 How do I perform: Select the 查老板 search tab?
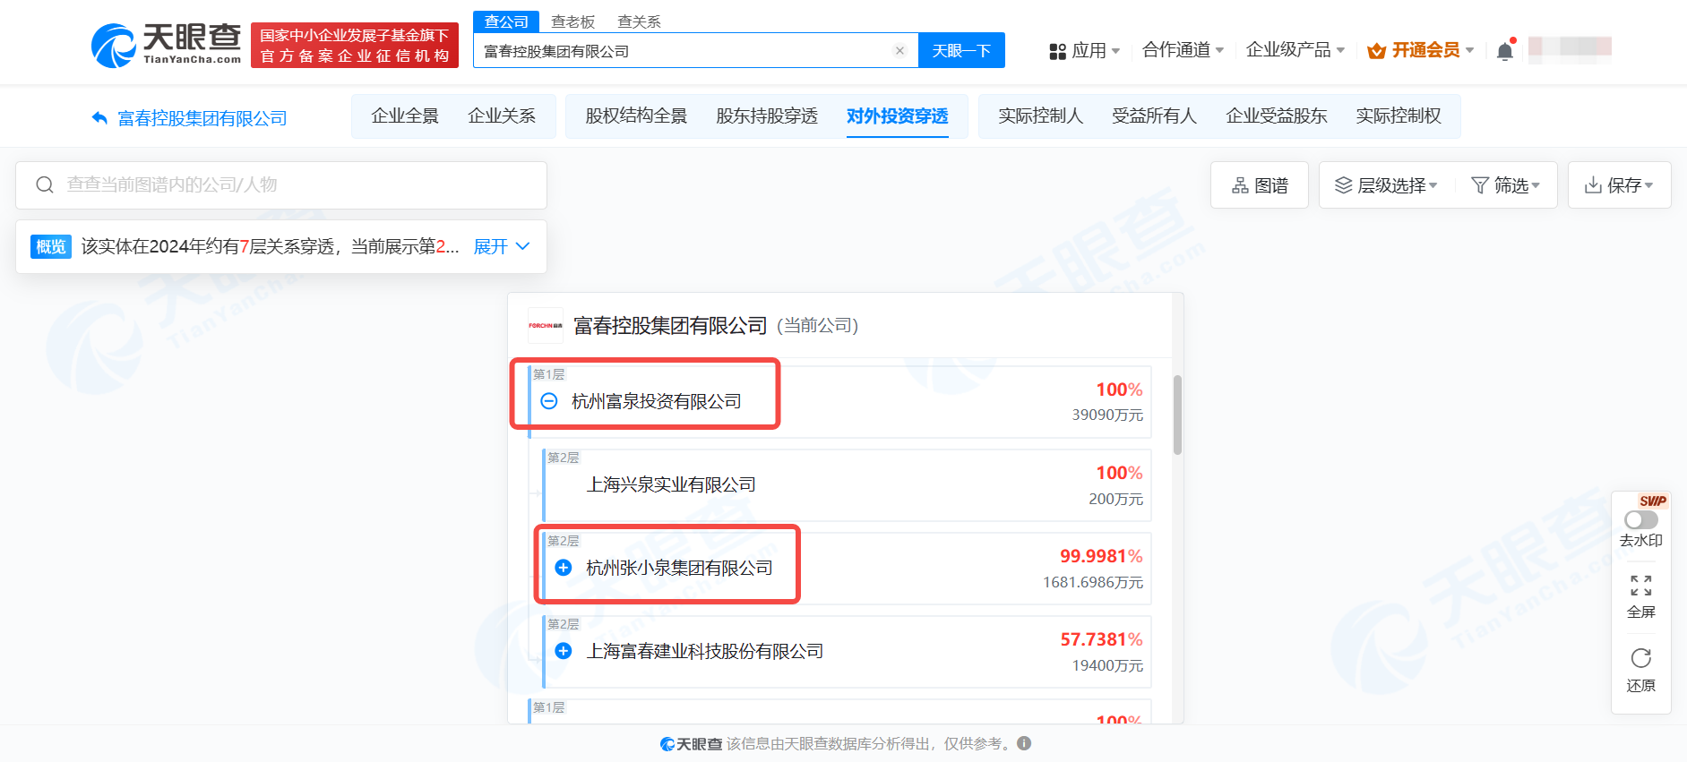[573, 21]
